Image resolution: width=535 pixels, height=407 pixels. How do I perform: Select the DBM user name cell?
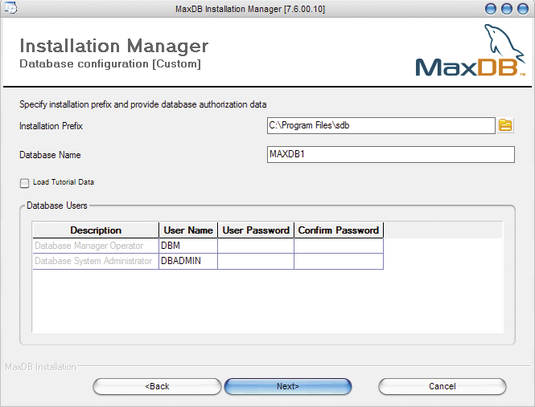click(x=188, y=246)
